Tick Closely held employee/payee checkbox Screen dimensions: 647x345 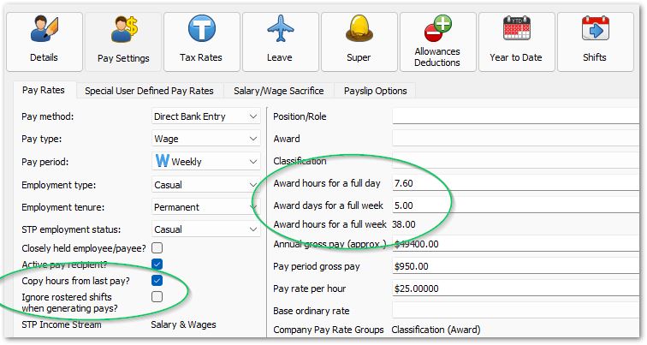[157, 247]
